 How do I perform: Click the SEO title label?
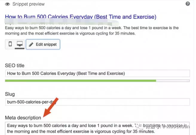(15, 66)
